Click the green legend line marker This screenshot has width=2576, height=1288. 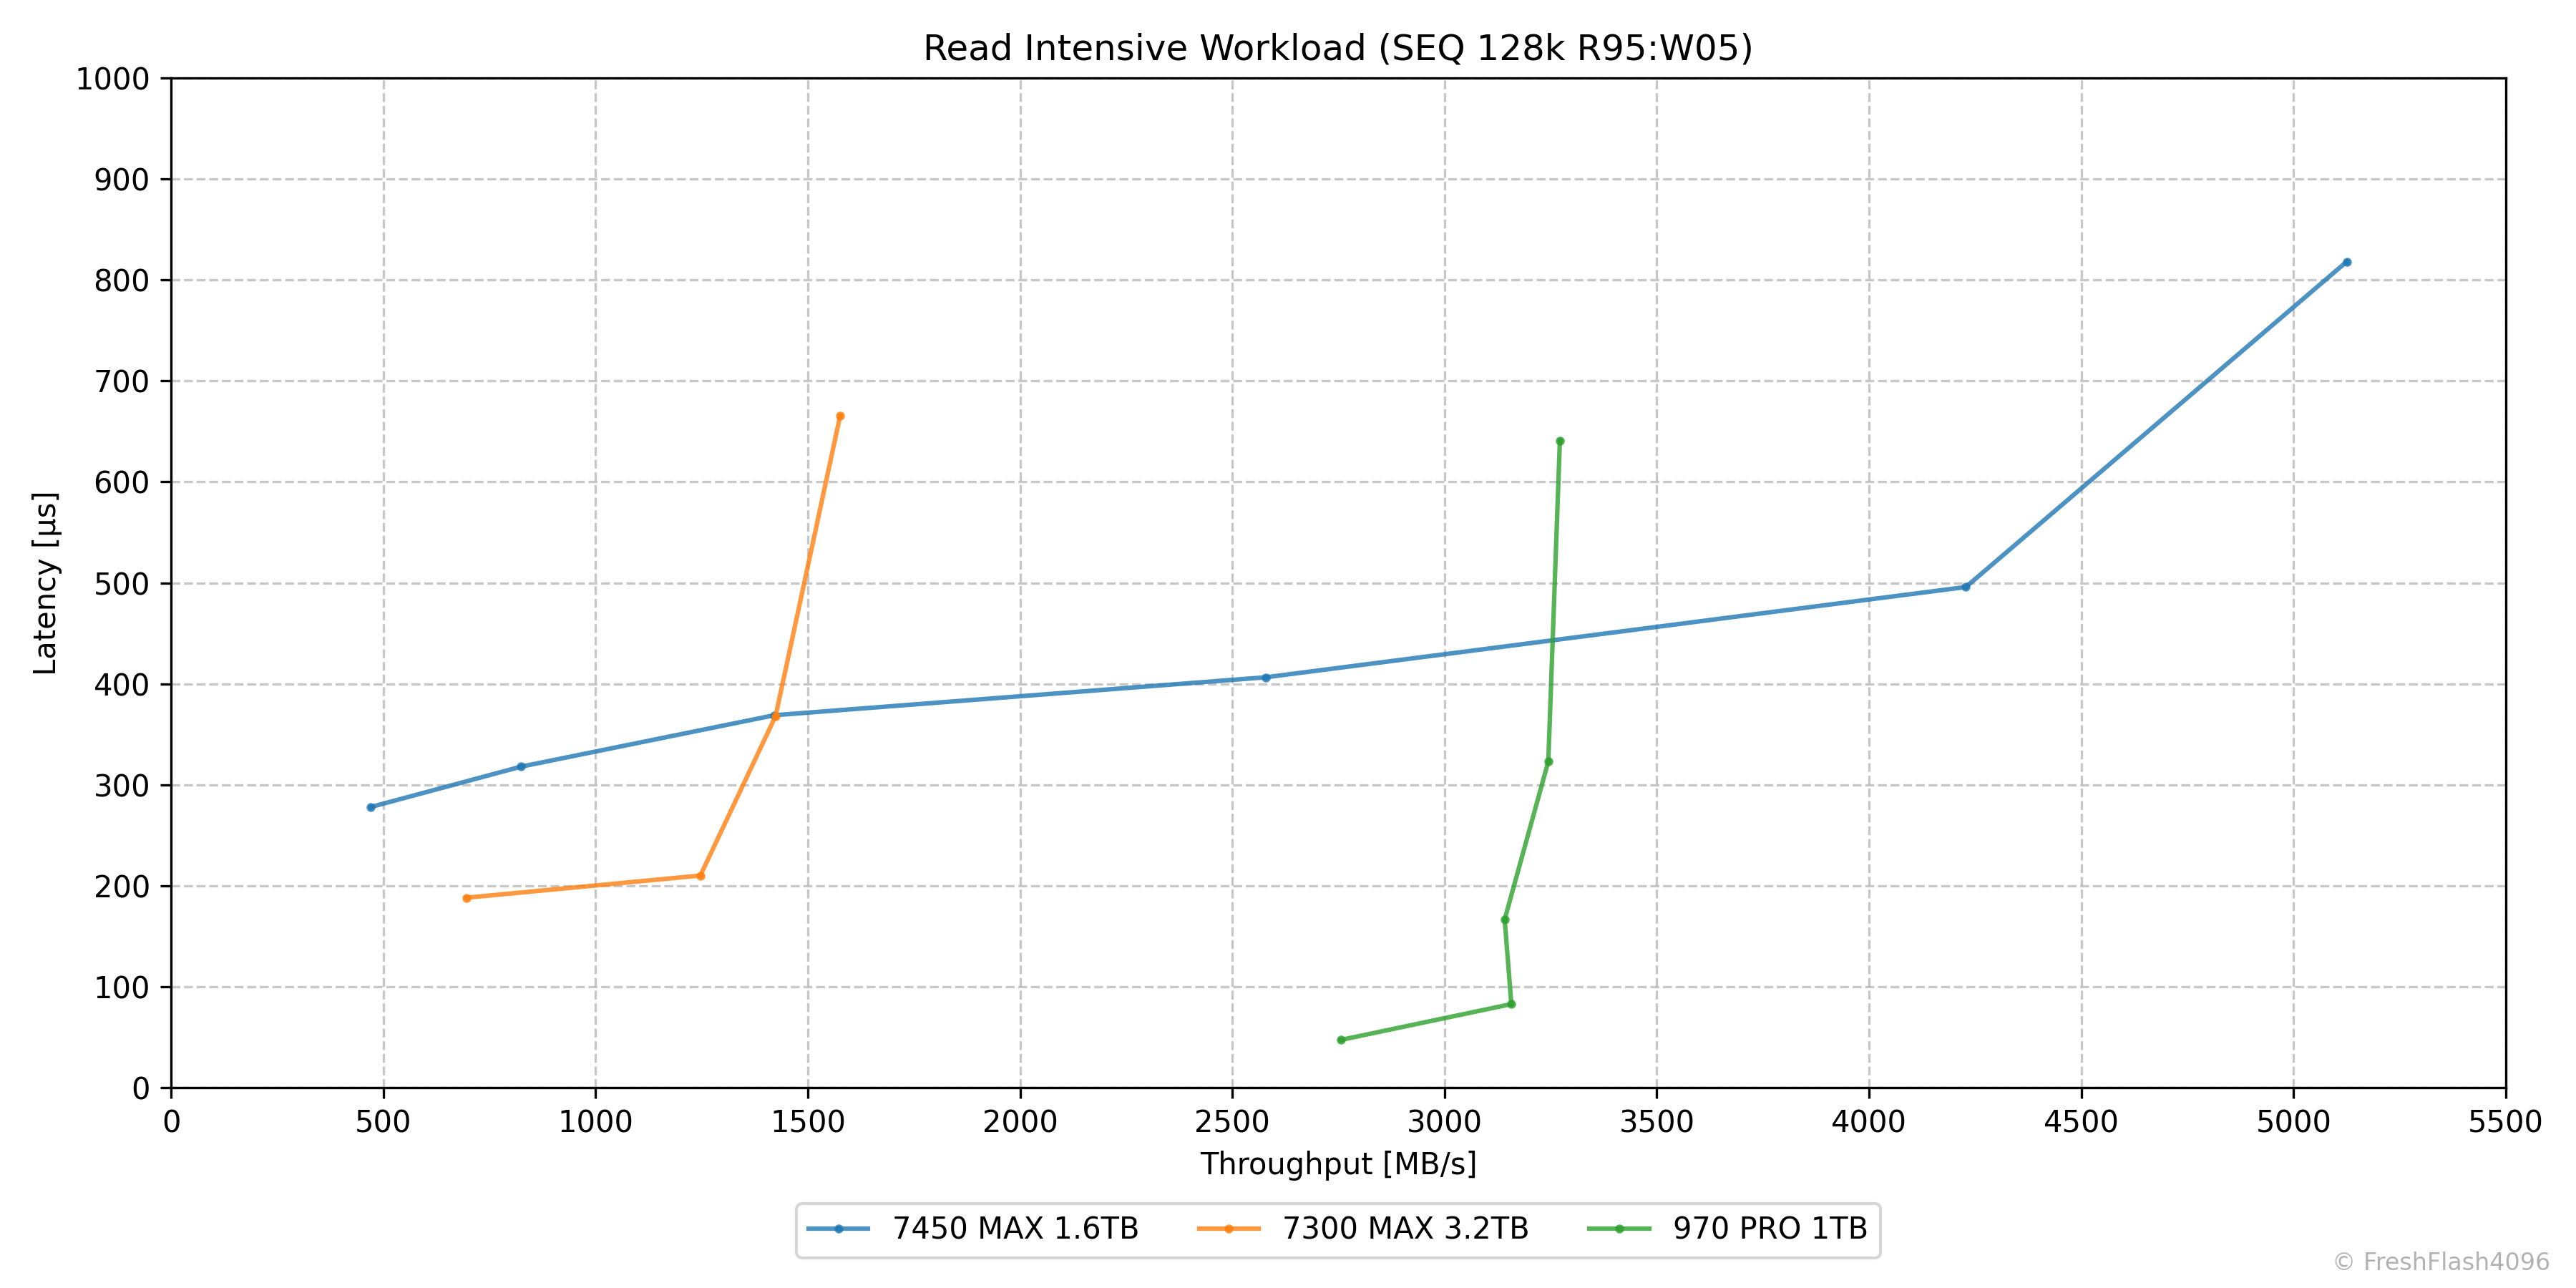(1618, 1228)
